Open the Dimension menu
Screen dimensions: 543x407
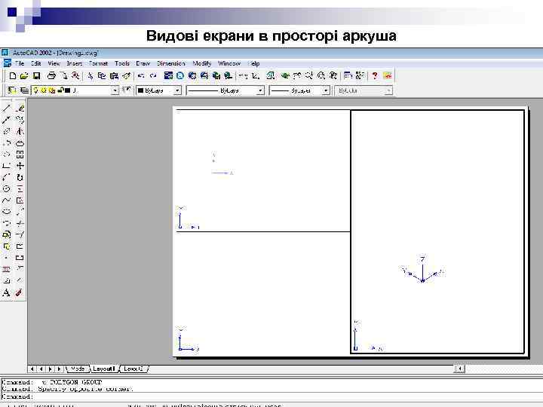coord(171,63)
